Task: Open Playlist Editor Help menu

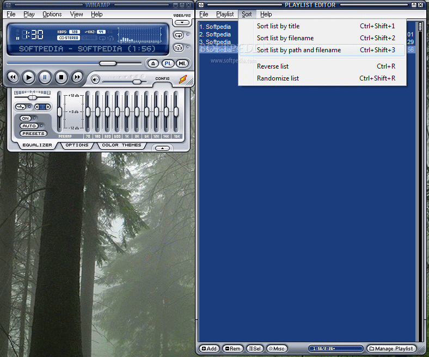Action: tap(266, 14)
